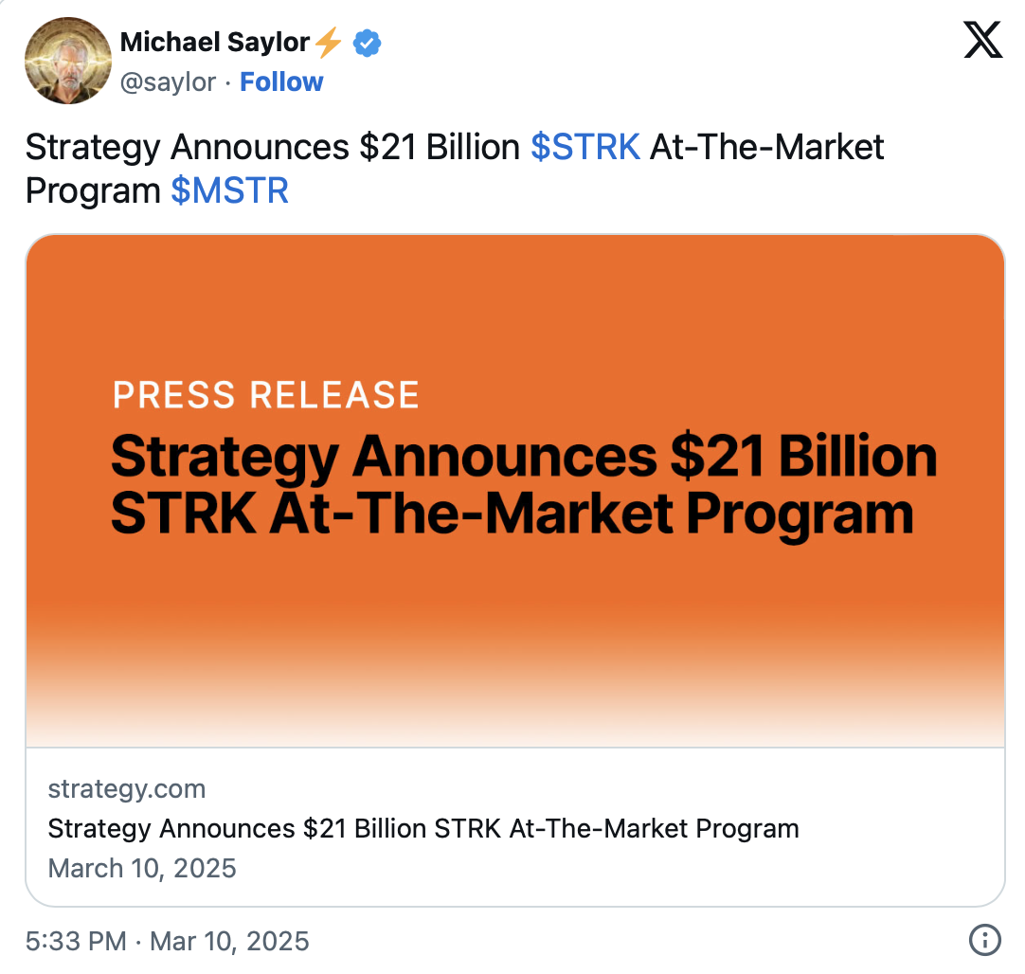The height and width of the screenshot is (974, 1025).
Task: Follow the @saylor account
Action: coord(281,82)
